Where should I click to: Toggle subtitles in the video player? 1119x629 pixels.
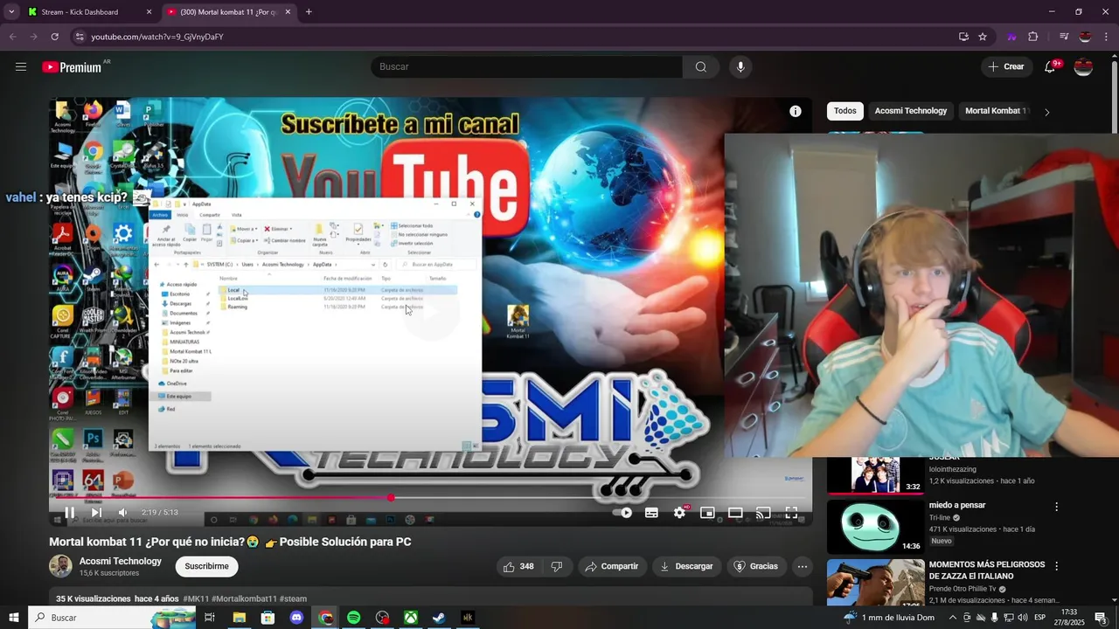point(651,513)
